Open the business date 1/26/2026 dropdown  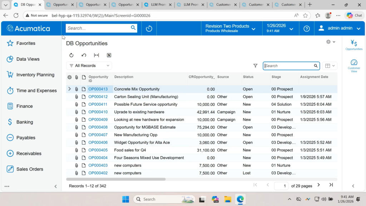click(280, 28)
